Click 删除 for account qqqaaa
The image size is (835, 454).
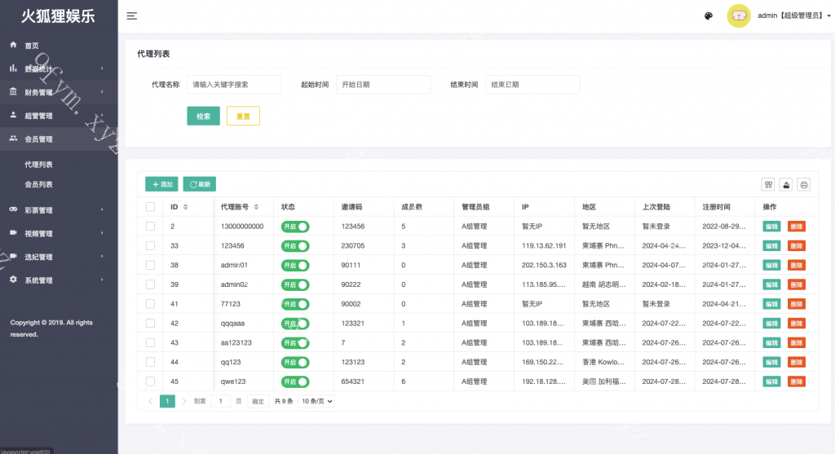(x=797, y=323)
